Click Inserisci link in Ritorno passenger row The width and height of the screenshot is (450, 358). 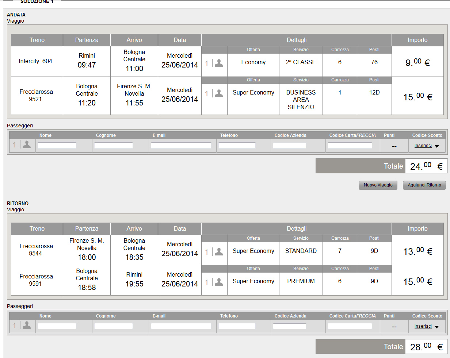click(x=423, y=326)
